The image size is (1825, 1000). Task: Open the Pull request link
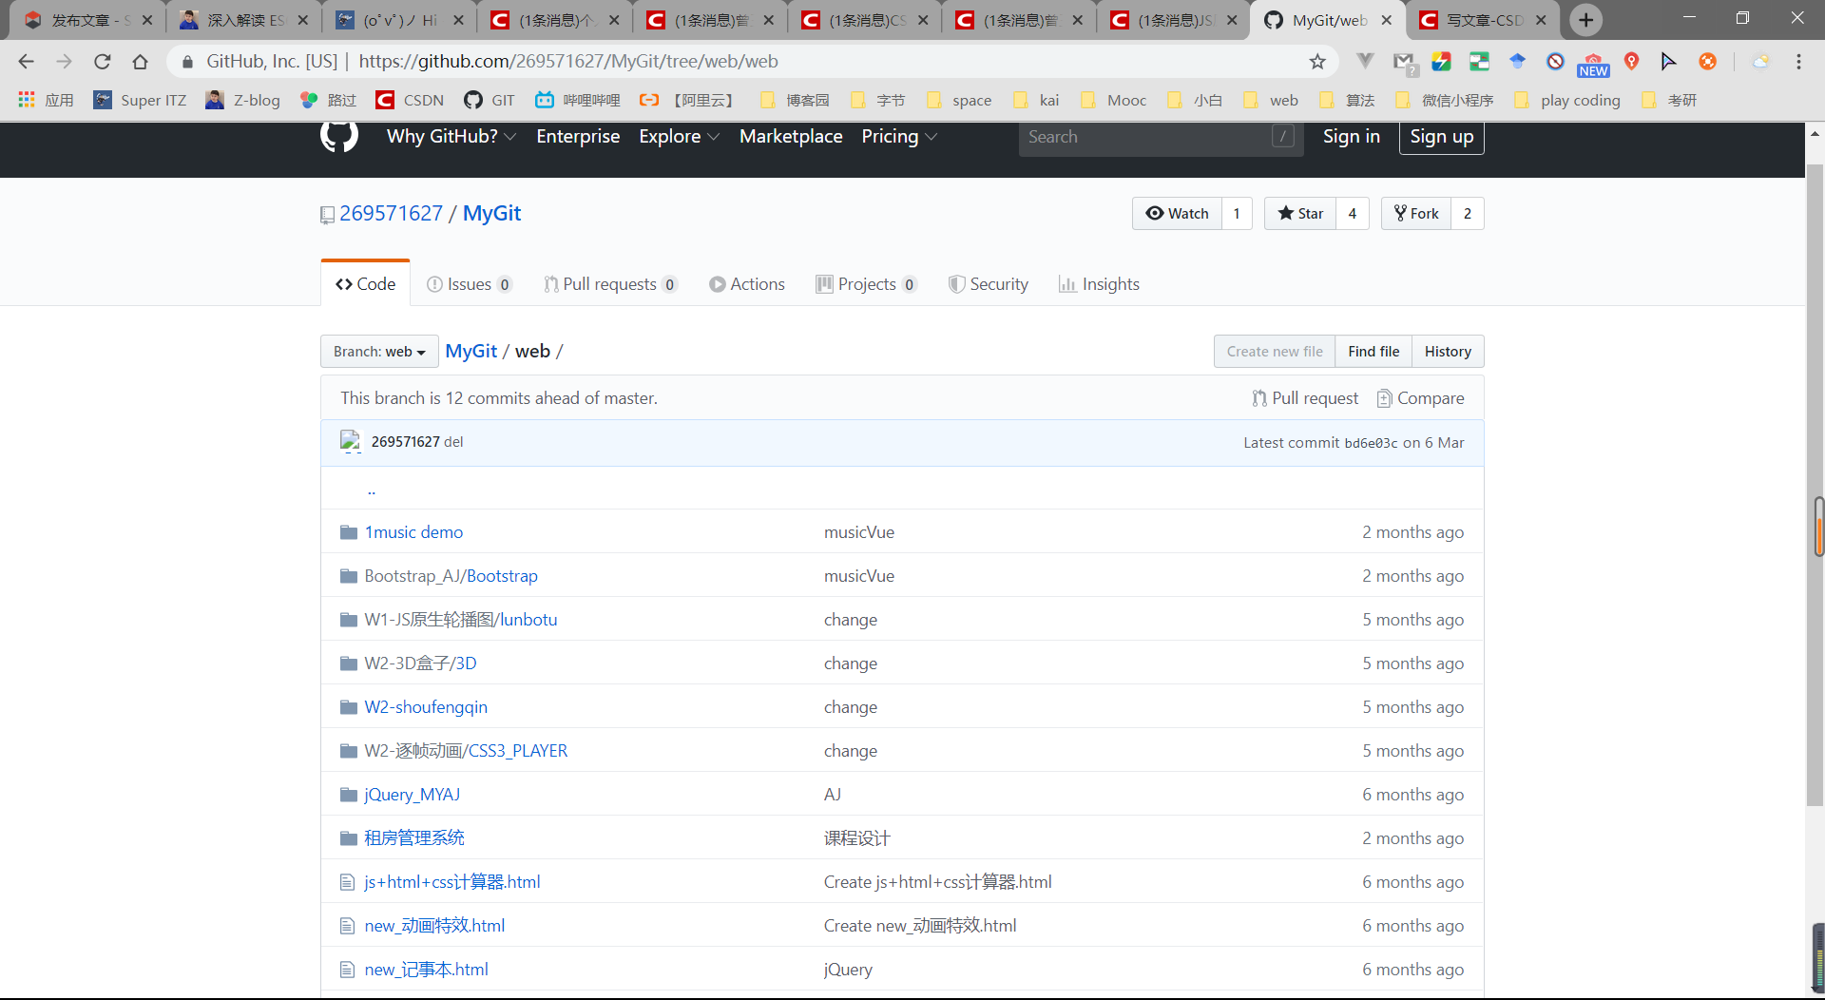1305,398
